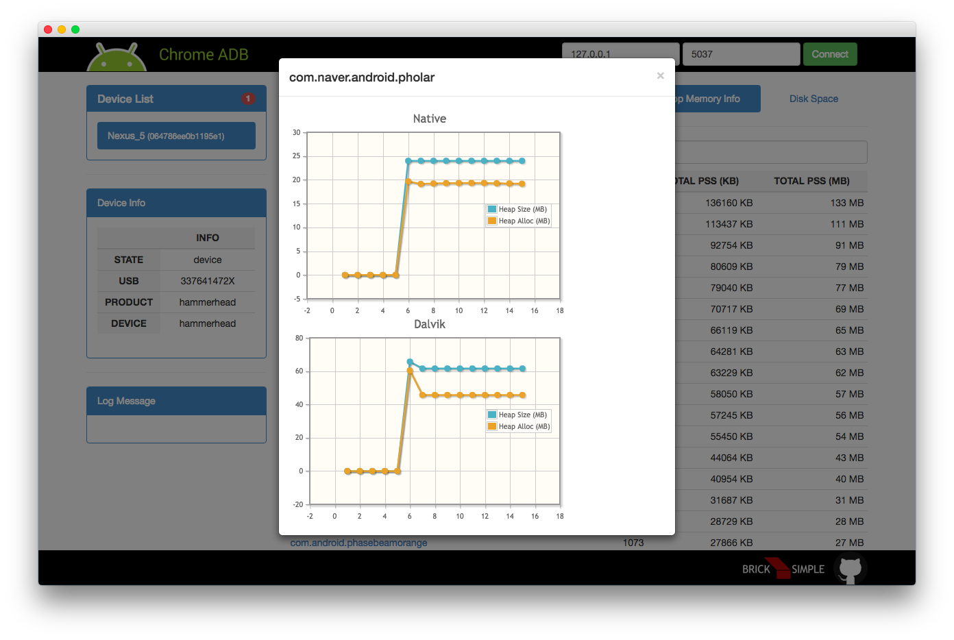Click the 31687 KB cell
954x640 pixels.
coord(731,500)
